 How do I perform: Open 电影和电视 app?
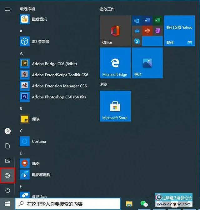tap(35, 175)
